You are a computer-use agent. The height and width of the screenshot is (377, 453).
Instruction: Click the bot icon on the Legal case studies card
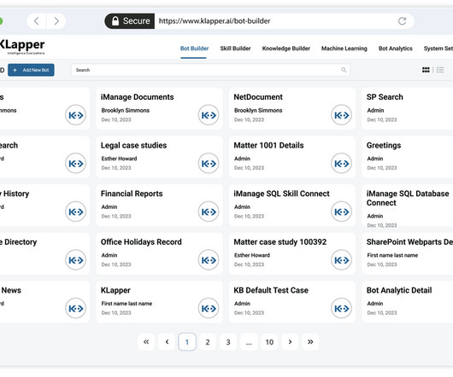pos(209,164)
